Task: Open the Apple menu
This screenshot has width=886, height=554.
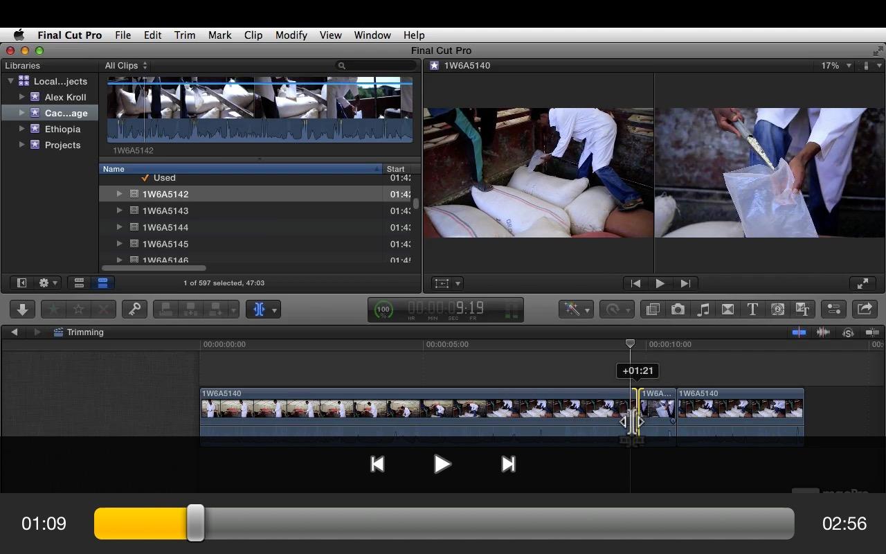Action: (19, 35)
